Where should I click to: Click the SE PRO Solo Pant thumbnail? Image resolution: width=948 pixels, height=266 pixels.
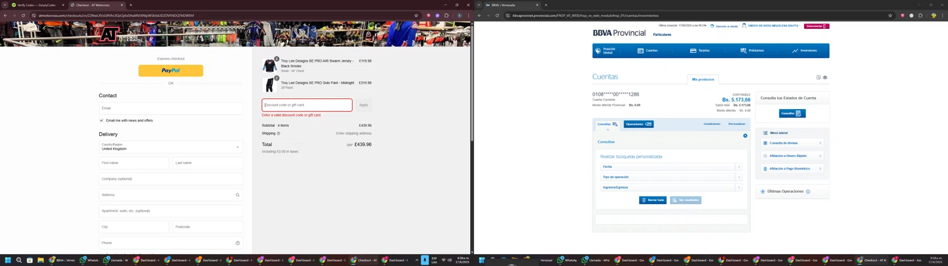270,85
